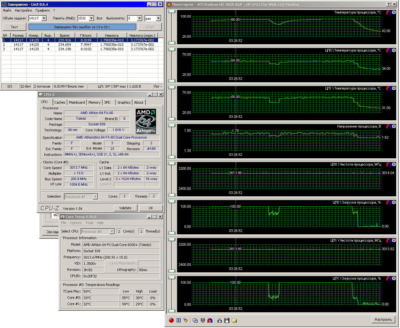Viewport: 400px width, 328px height.
Task: Close the ЦП0 Температура процессора graph
Action: 394,50
